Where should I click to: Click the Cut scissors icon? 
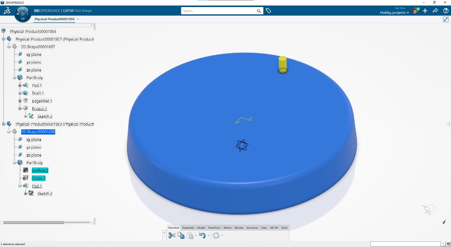[x=172, y=236]
